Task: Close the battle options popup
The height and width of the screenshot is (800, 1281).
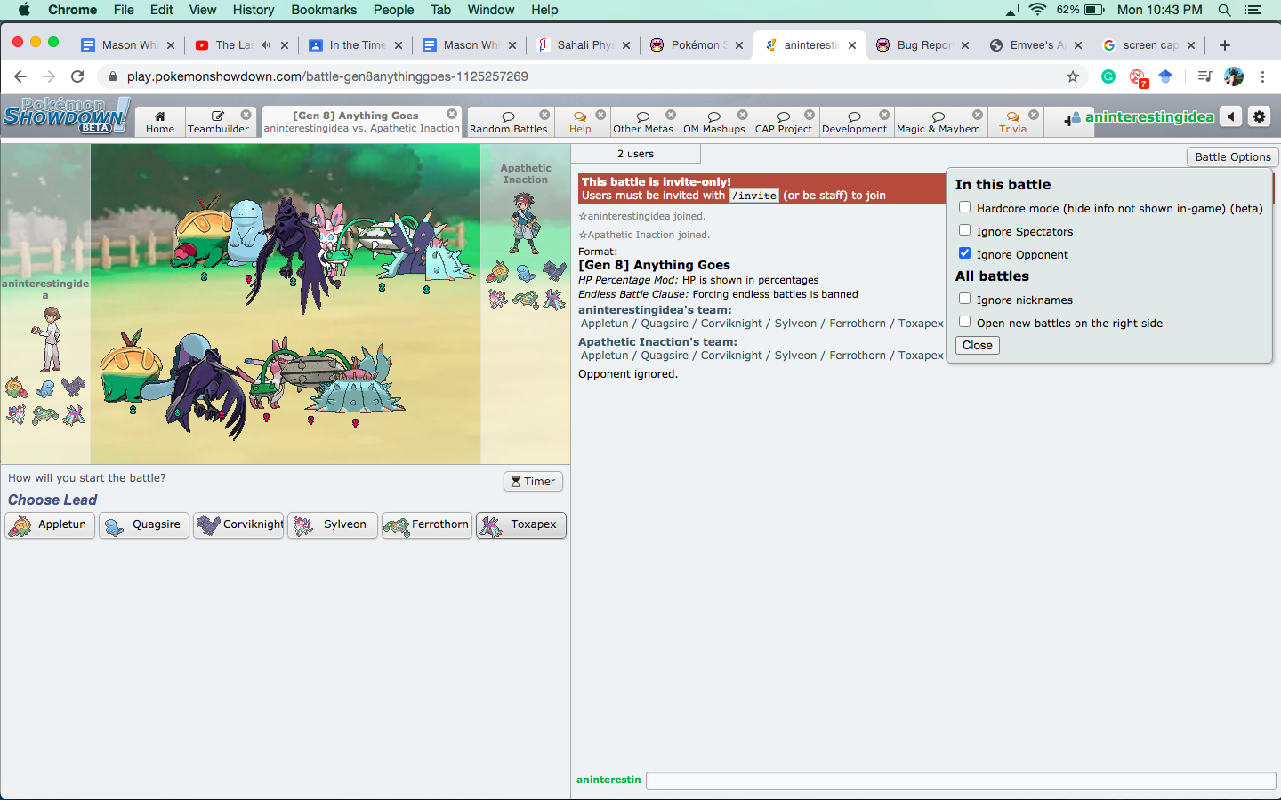Action: pos(977,345)
